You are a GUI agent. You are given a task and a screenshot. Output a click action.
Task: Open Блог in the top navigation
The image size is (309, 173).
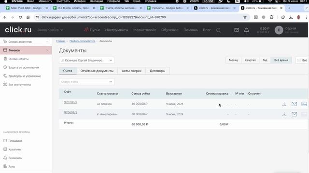[207, 30]
